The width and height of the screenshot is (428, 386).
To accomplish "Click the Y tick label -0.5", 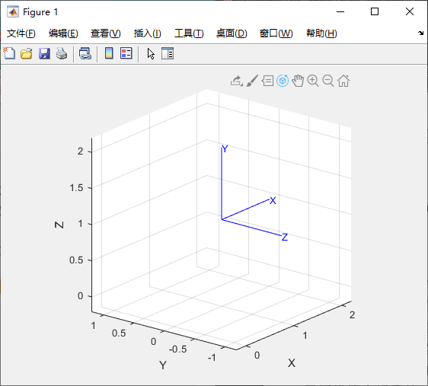I will pos(178,349).
